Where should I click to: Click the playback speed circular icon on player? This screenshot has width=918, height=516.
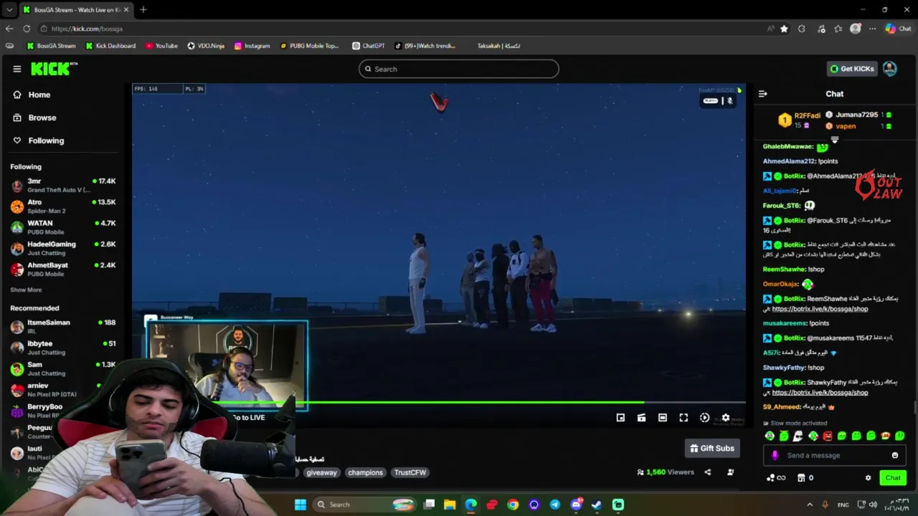(704, 418)
